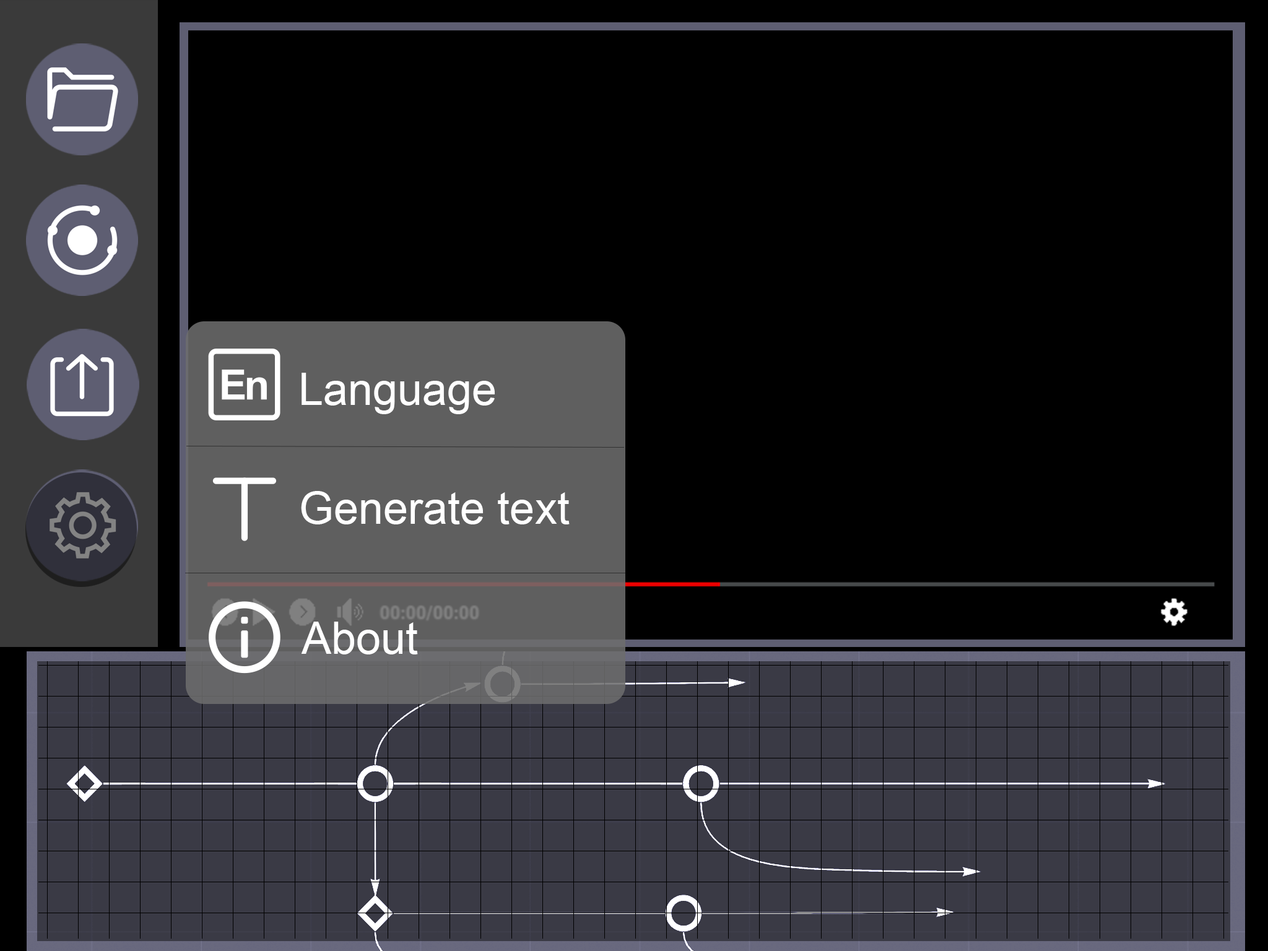Select the first circle node on middle line
The image size is (1268, 951).
point(375,784)
